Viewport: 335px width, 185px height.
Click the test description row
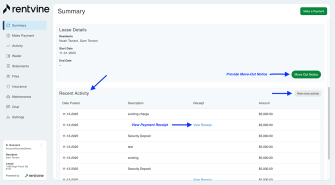click(190, 147)
